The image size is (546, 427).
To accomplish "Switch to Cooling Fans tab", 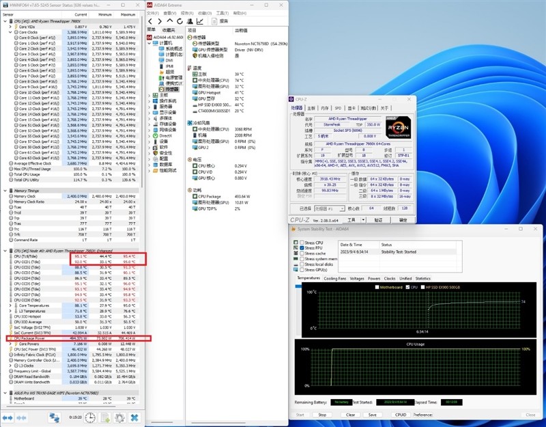I will pyautogui.click(x=335, y=279).
